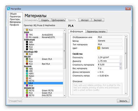The width and height of the screenshot is (138, 111).
Task: Click the Тип материала field
Action: click(110, 44)
